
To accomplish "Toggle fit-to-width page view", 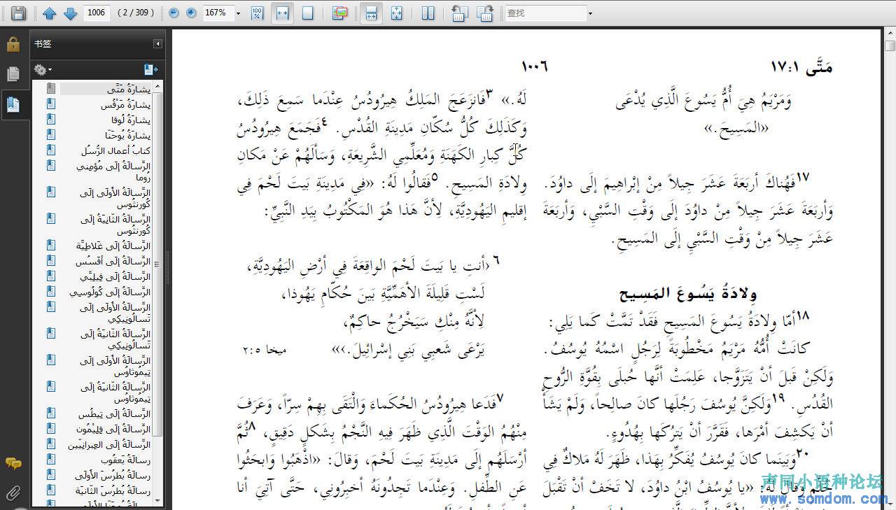I will coord(282,13).
